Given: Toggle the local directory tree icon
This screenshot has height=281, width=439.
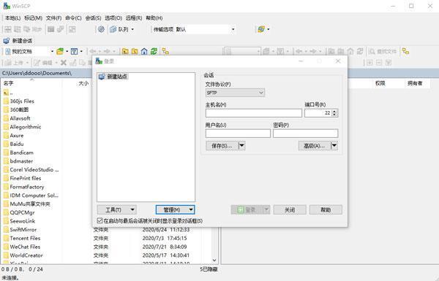Looking at the screenshot, I should click(x=165, y=51).
